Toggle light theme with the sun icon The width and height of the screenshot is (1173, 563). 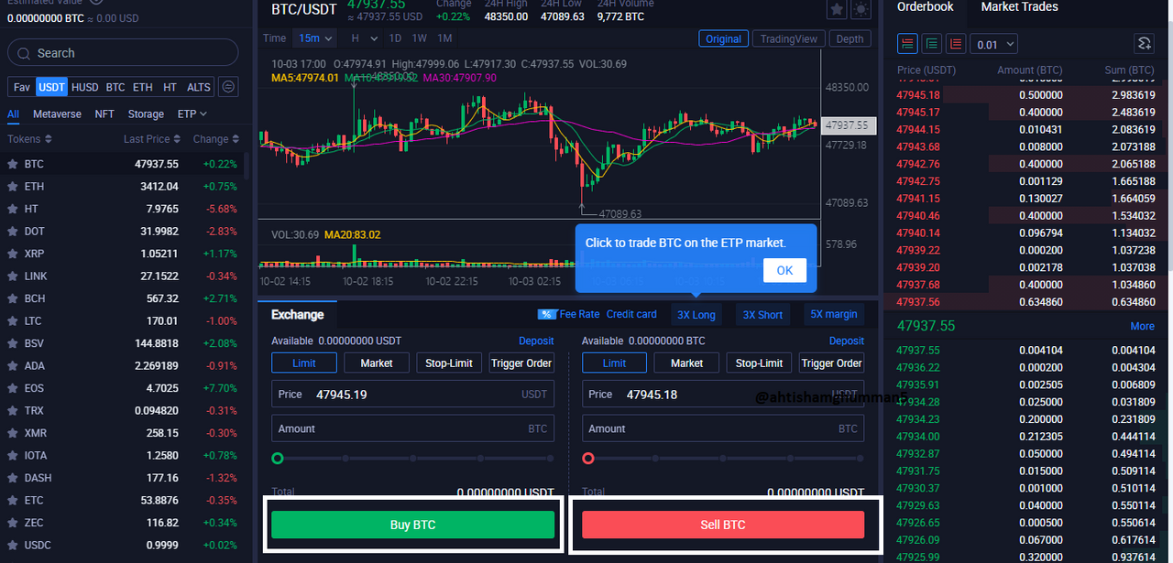point(861,10)
